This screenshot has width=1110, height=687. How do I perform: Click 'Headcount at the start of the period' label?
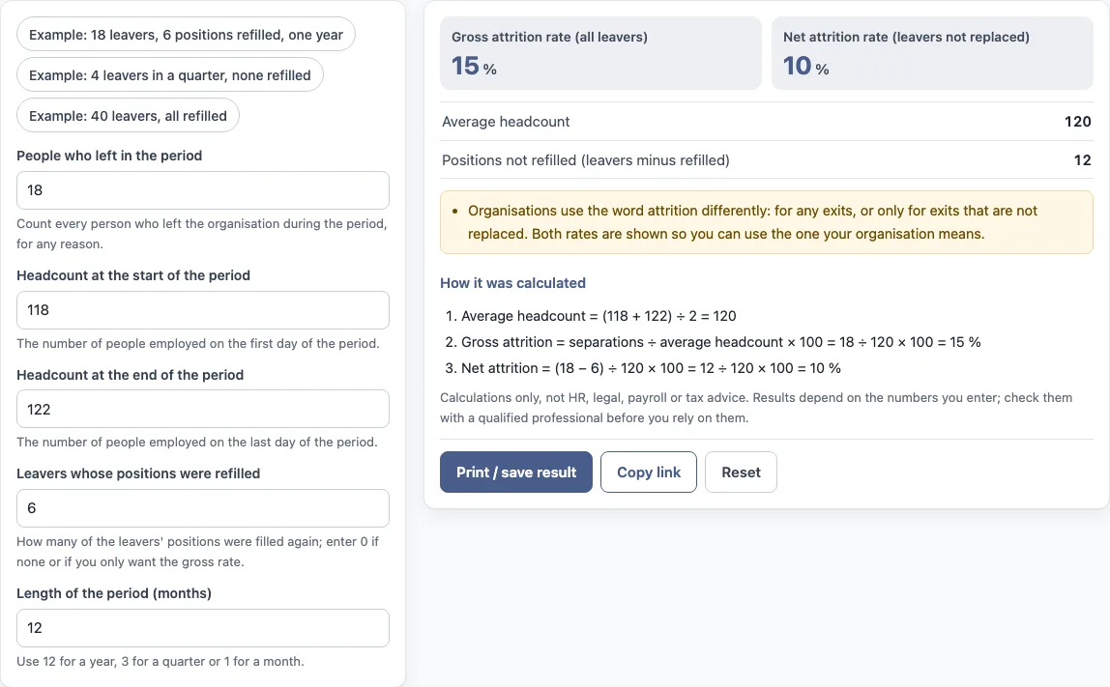[x=133, y=275]
